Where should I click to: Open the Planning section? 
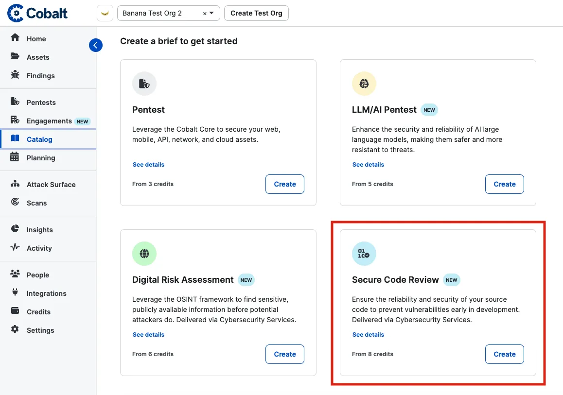point(40,157)
